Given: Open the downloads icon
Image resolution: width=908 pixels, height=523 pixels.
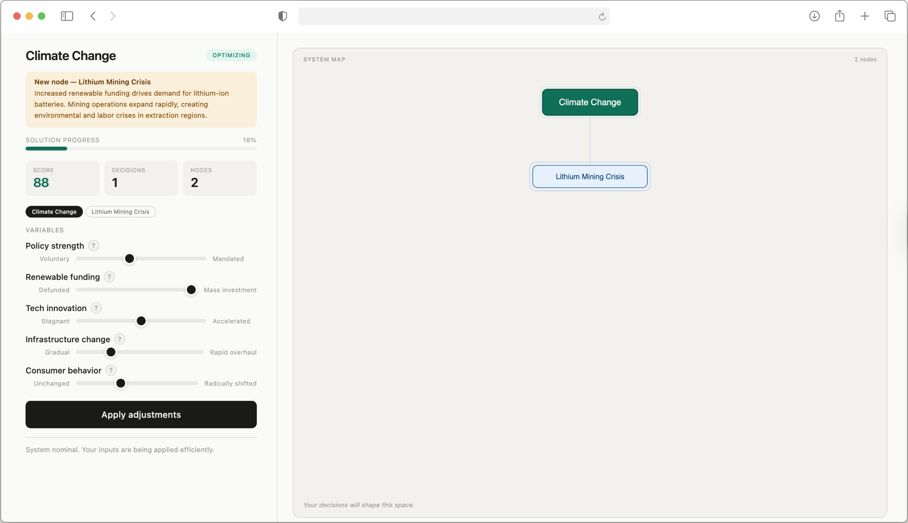Looking at the screenshot, I should click(x=814, y=16).
